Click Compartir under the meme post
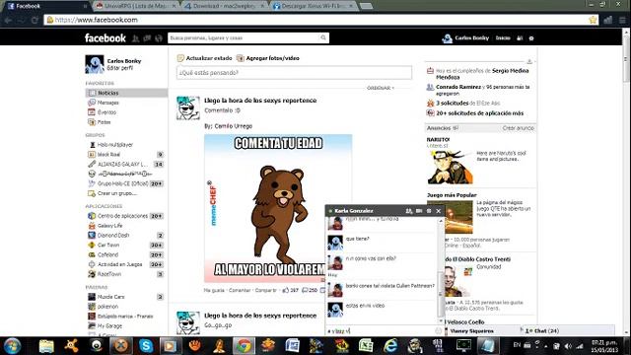Viewport: 631px width, 355px height. coord(266,290)
